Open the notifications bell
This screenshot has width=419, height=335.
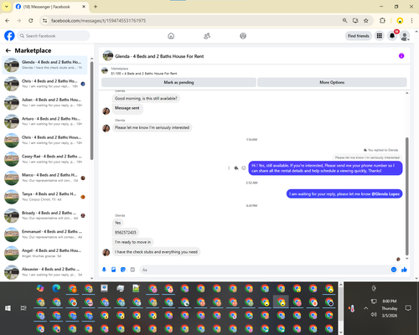point(392,36)
